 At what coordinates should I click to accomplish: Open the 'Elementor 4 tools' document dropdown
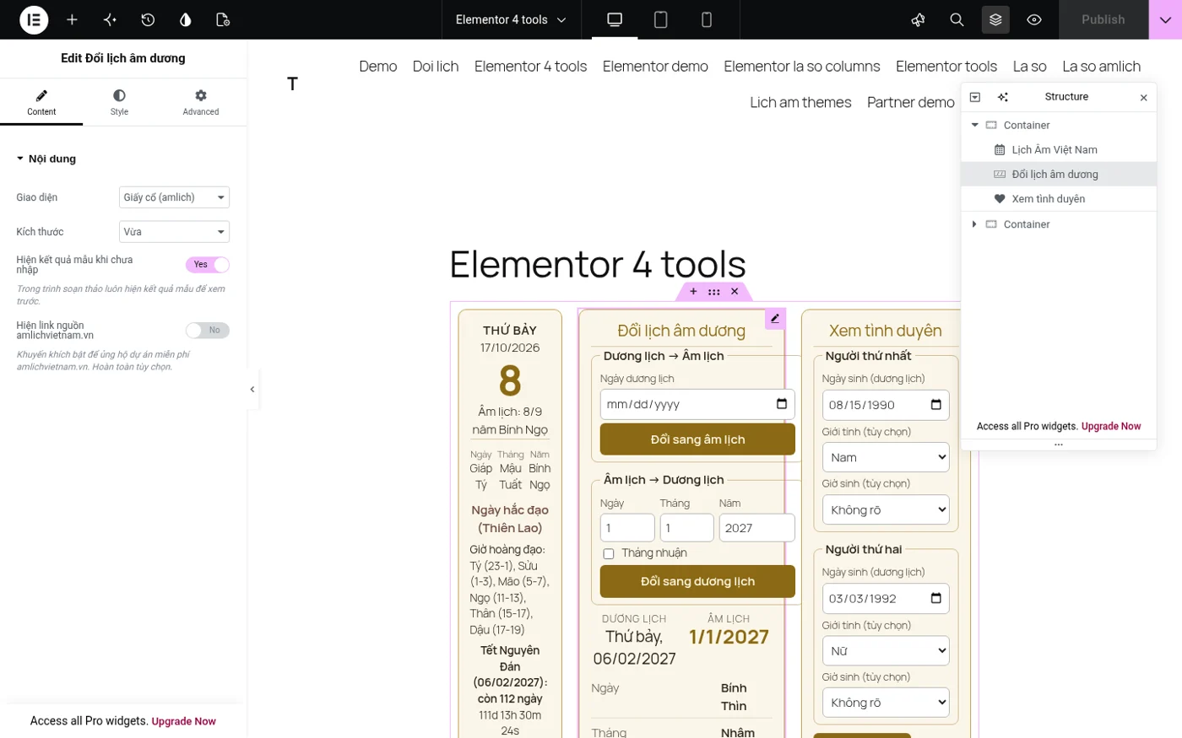pos(511,19)
